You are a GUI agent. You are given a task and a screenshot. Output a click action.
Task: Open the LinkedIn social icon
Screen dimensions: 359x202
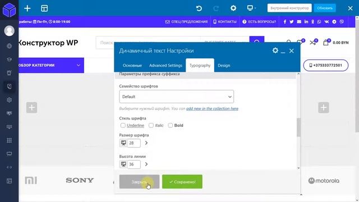click(x=306, y=22)
